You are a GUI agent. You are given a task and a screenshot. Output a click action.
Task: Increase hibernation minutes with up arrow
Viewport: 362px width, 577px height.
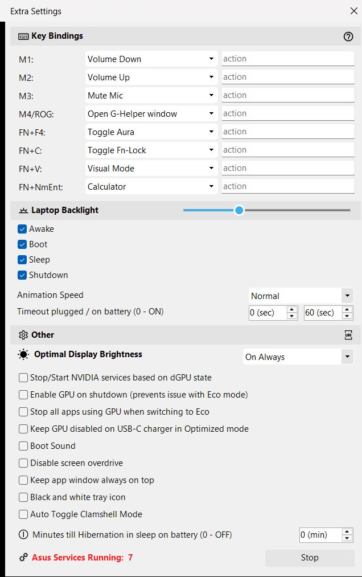[x=347, y=532]
